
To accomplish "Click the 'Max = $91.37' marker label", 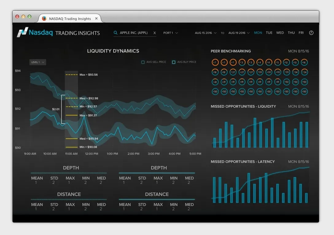I will coord(88,115).
